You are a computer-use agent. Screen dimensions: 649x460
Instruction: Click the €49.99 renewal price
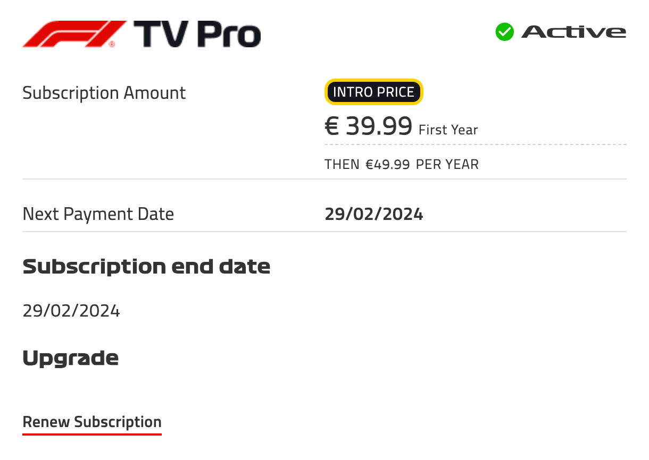[388, 164]
